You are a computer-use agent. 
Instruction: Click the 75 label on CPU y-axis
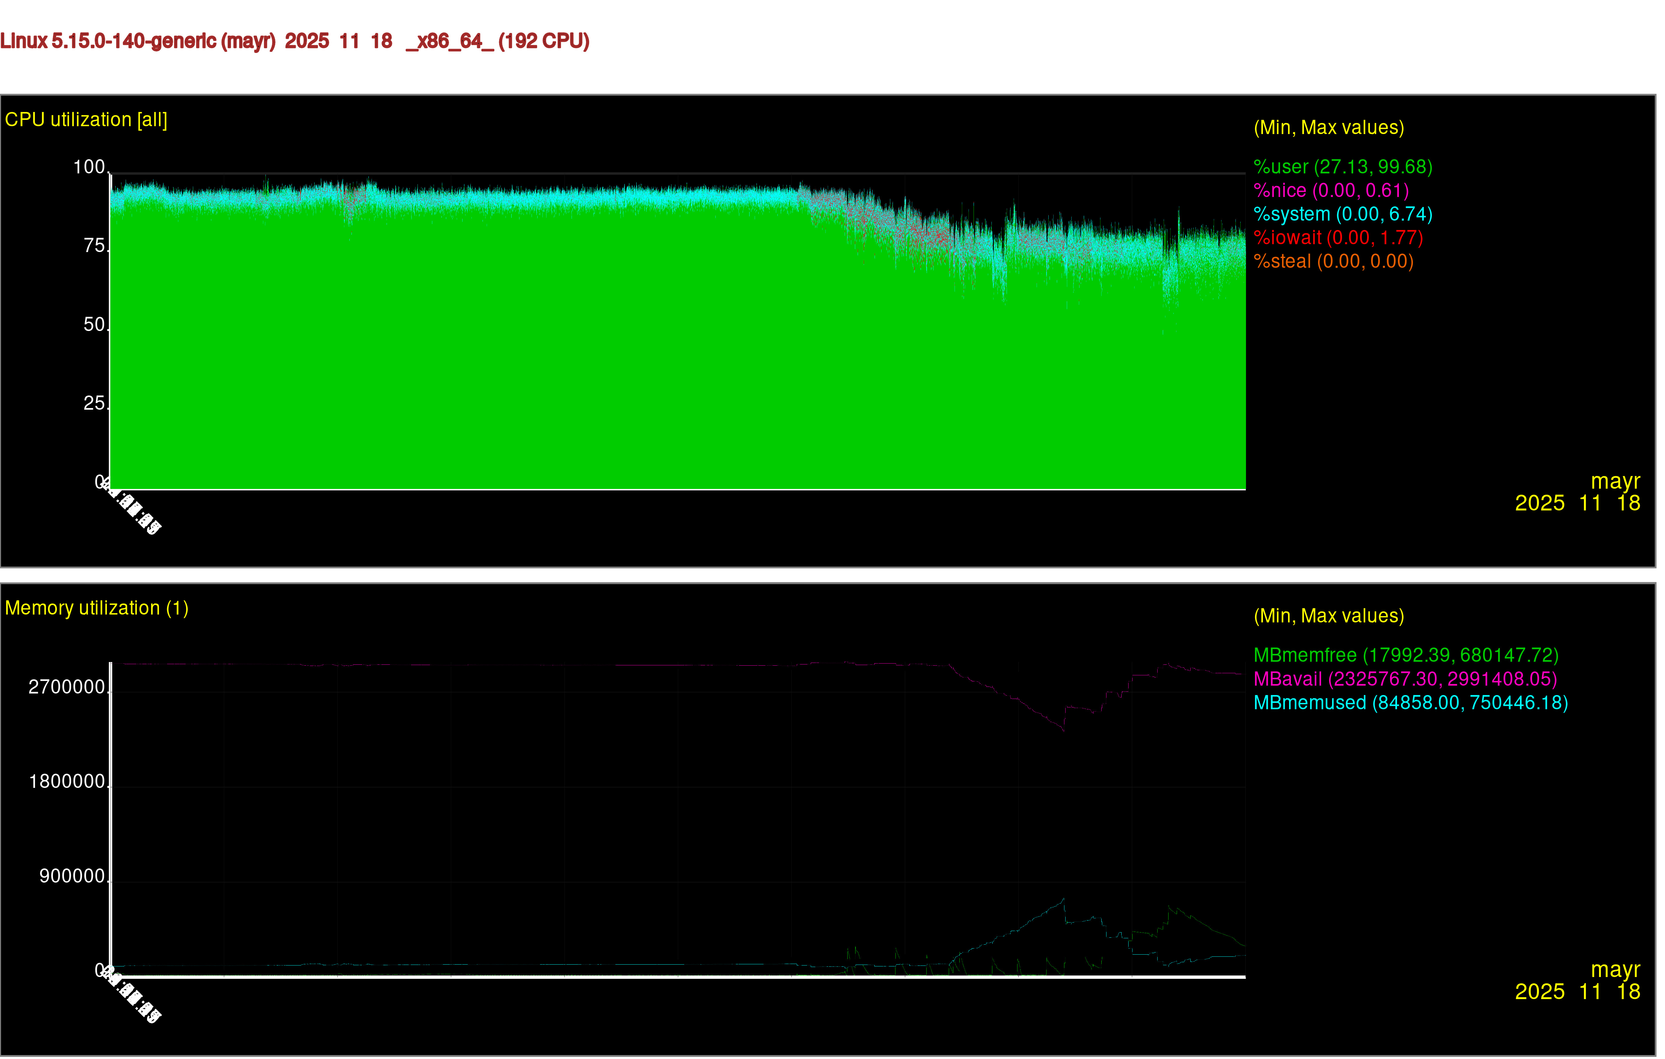[x=94, y=246]
